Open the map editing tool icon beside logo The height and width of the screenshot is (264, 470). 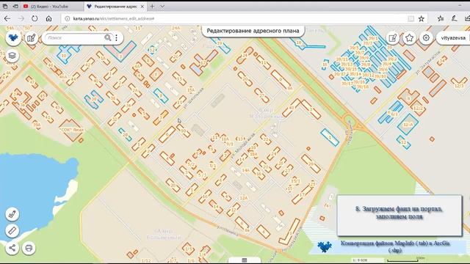click(x=31, y=37)
